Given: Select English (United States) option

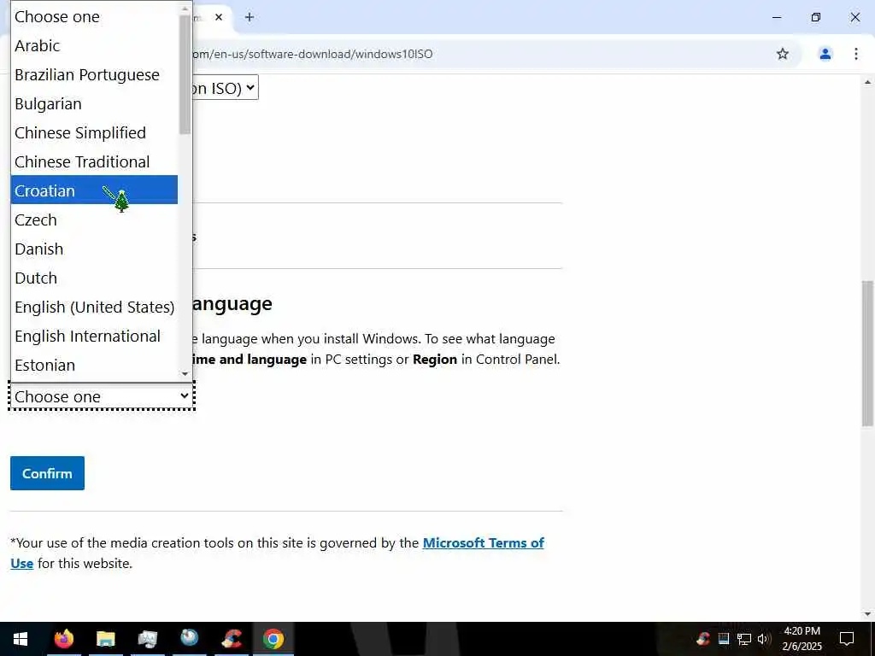Looking at the screenshot, I should click(x=94, y=307).
